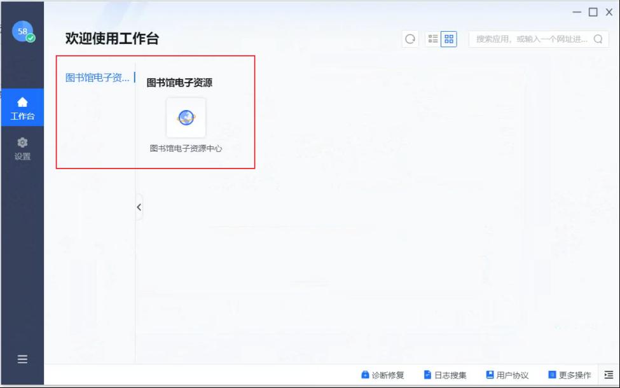
Task: Switch to list view layout
Action: (x=433, y=39)
